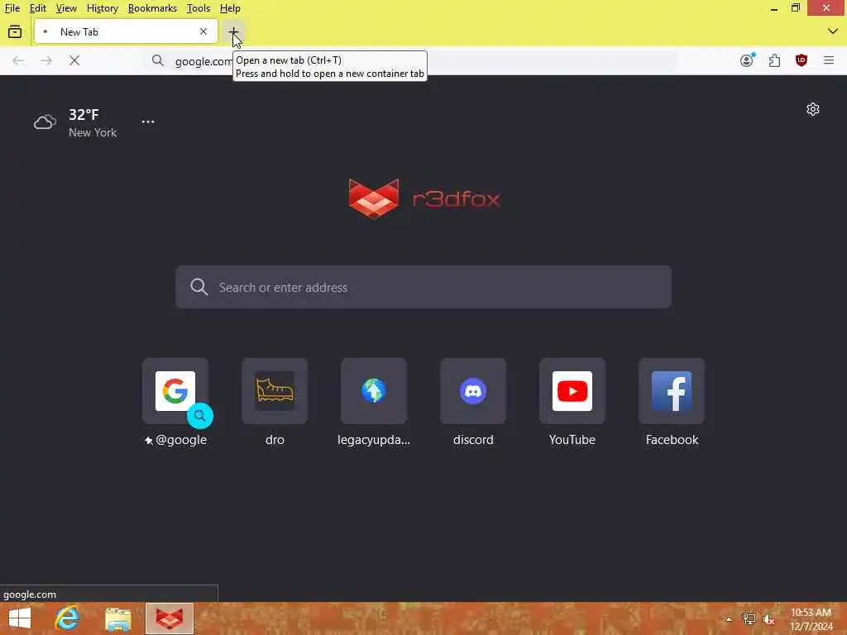Viewport: 847px width, 635px height.
Task: Open the Edit menu
Action: (x=38, y=8)
